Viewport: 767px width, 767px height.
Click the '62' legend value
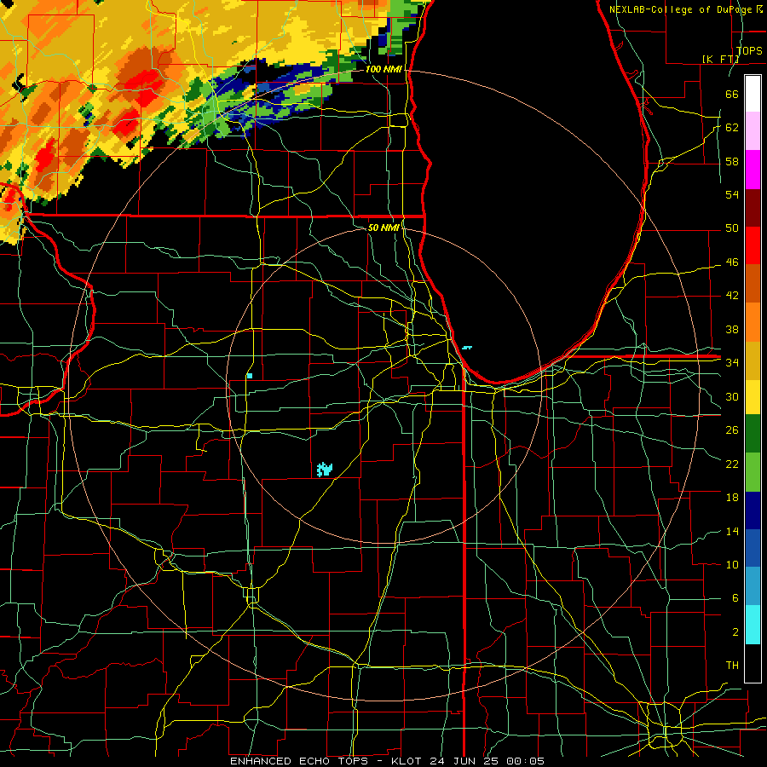[x=732, y=128]
